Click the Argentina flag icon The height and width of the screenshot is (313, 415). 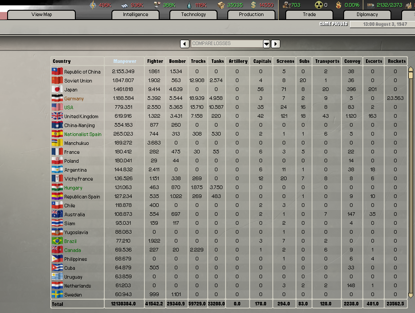pos(57,169)
